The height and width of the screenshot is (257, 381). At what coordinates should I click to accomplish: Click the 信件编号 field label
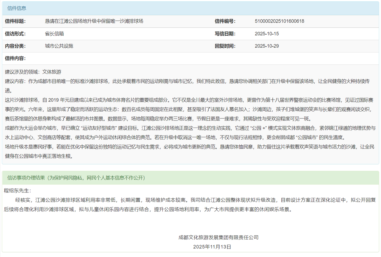click(x=225, y=21)
